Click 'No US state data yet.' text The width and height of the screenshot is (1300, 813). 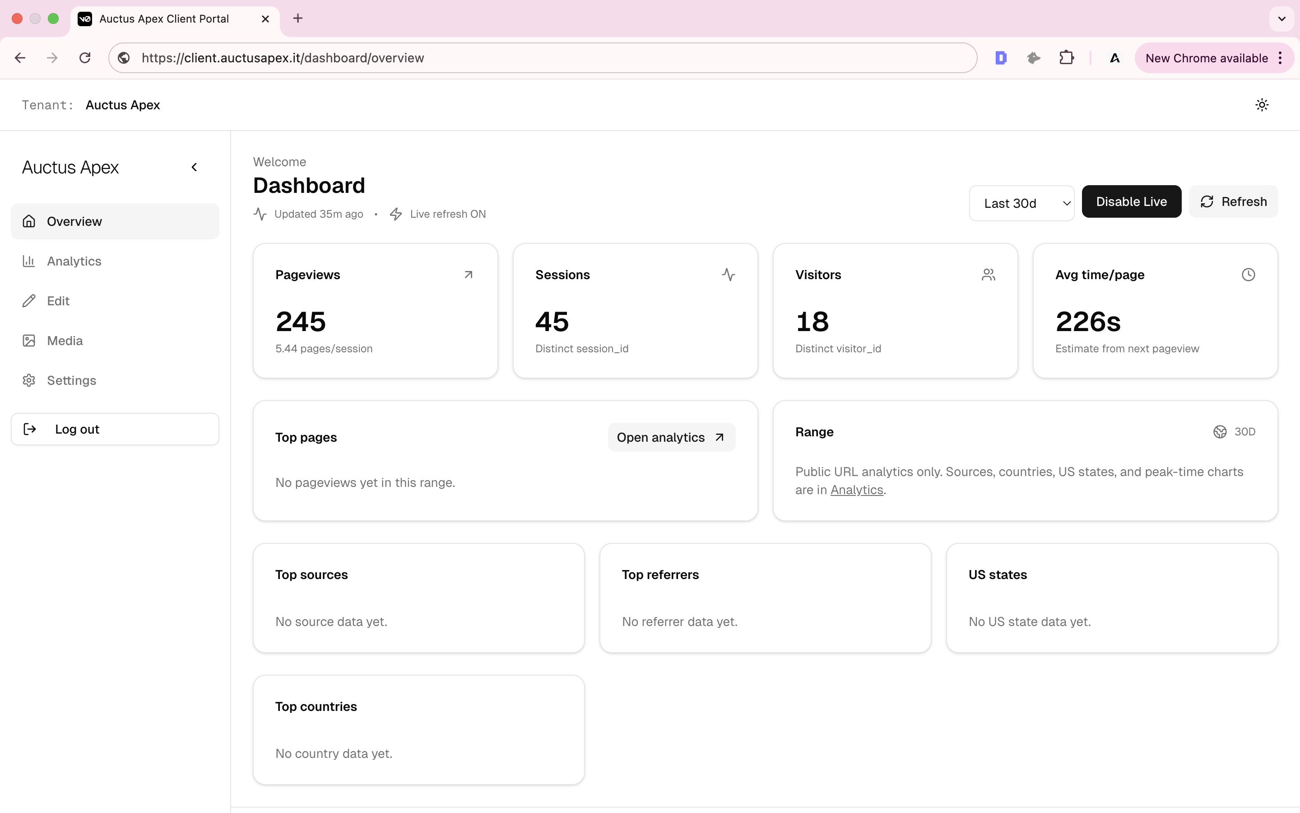click(1030, 622)
